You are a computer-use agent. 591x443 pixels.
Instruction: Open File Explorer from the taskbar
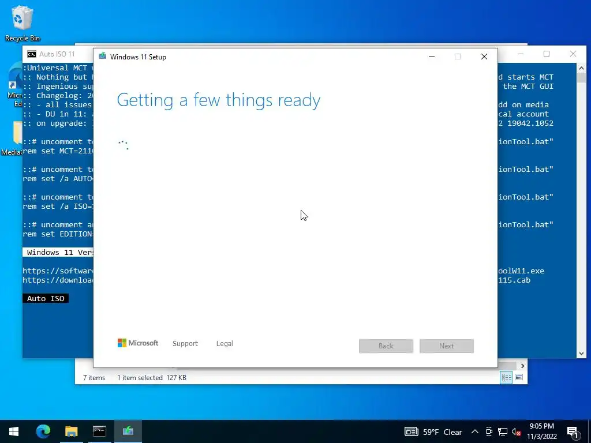click(71, 431)
